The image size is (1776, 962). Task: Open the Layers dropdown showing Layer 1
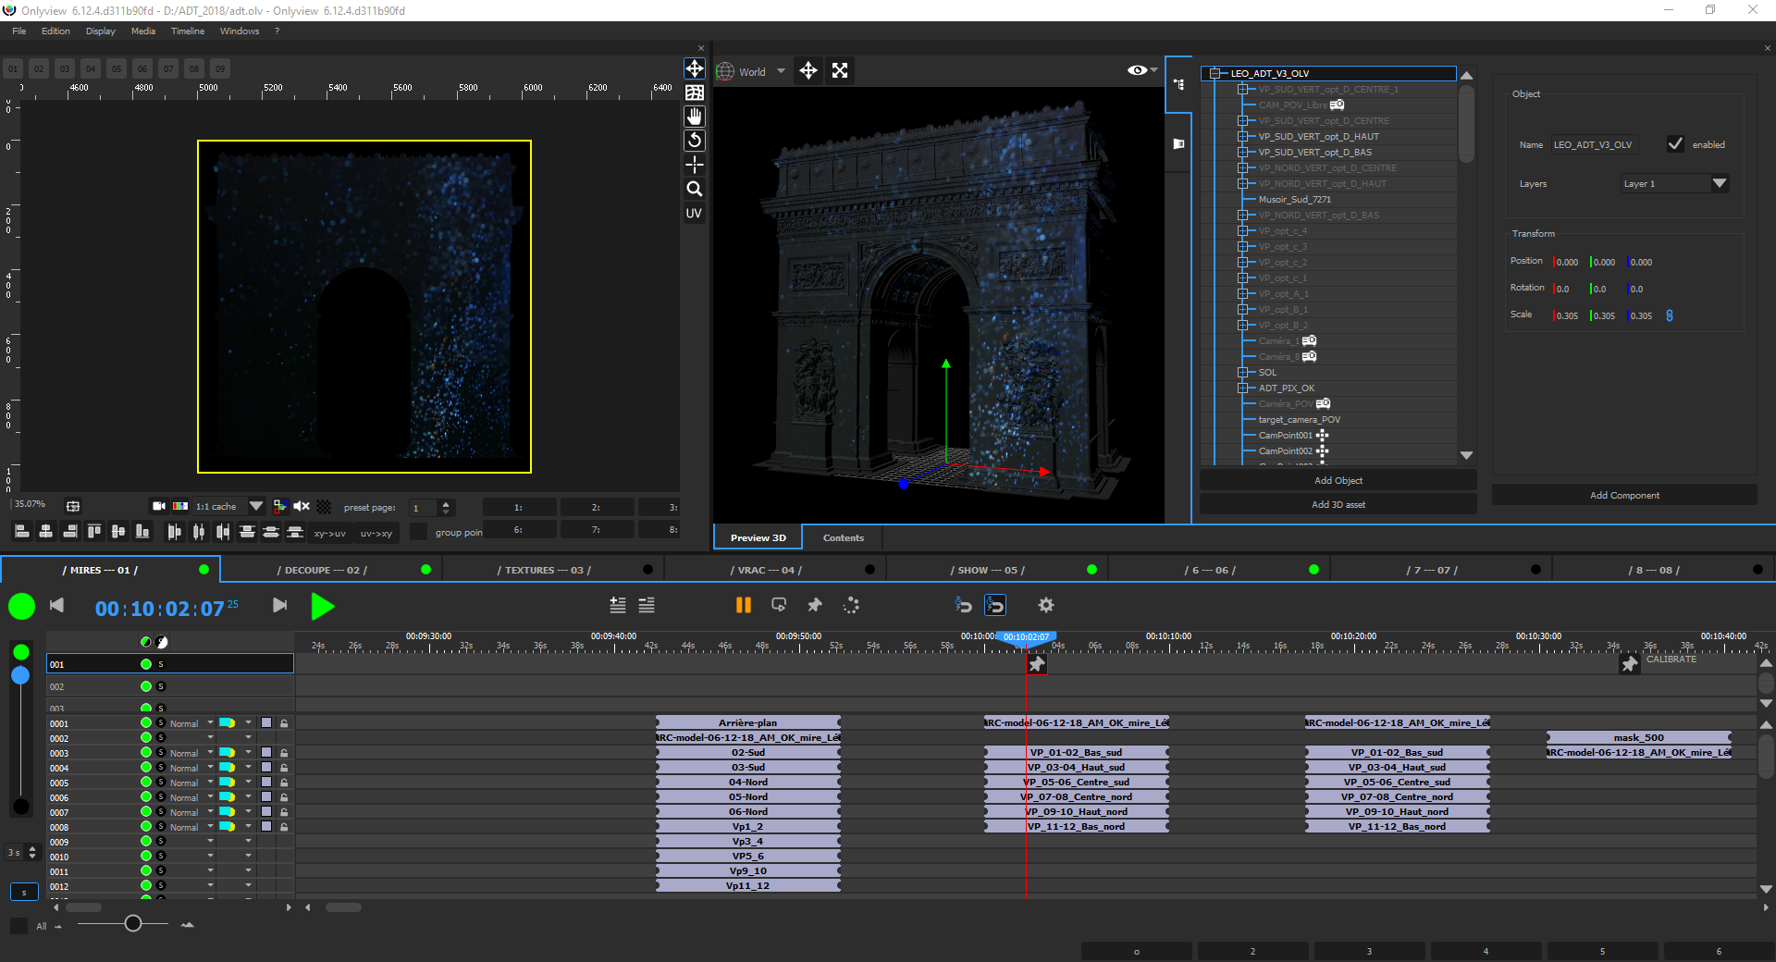point(1674,183)
